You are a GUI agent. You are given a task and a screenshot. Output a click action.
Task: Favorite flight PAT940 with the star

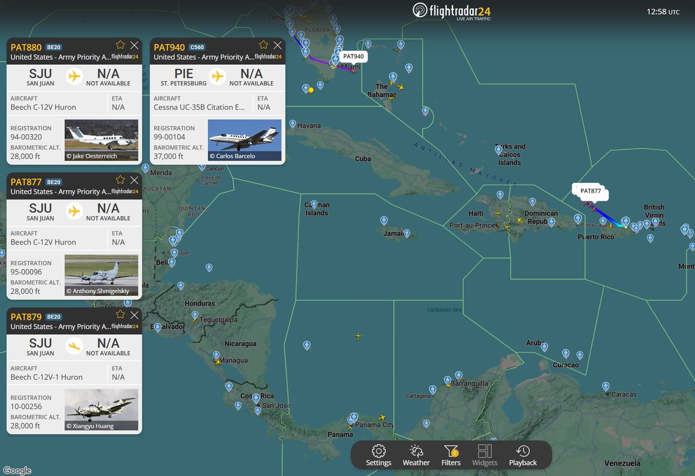tap(264, 45)
